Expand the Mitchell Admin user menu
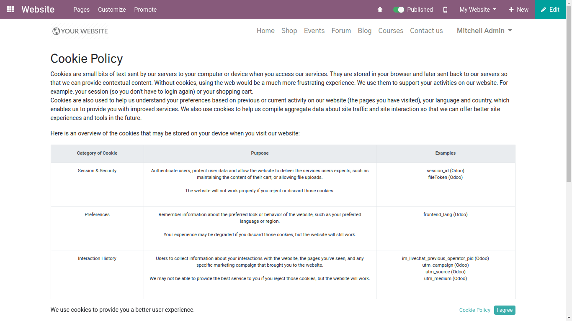 (x=484, y=31)
